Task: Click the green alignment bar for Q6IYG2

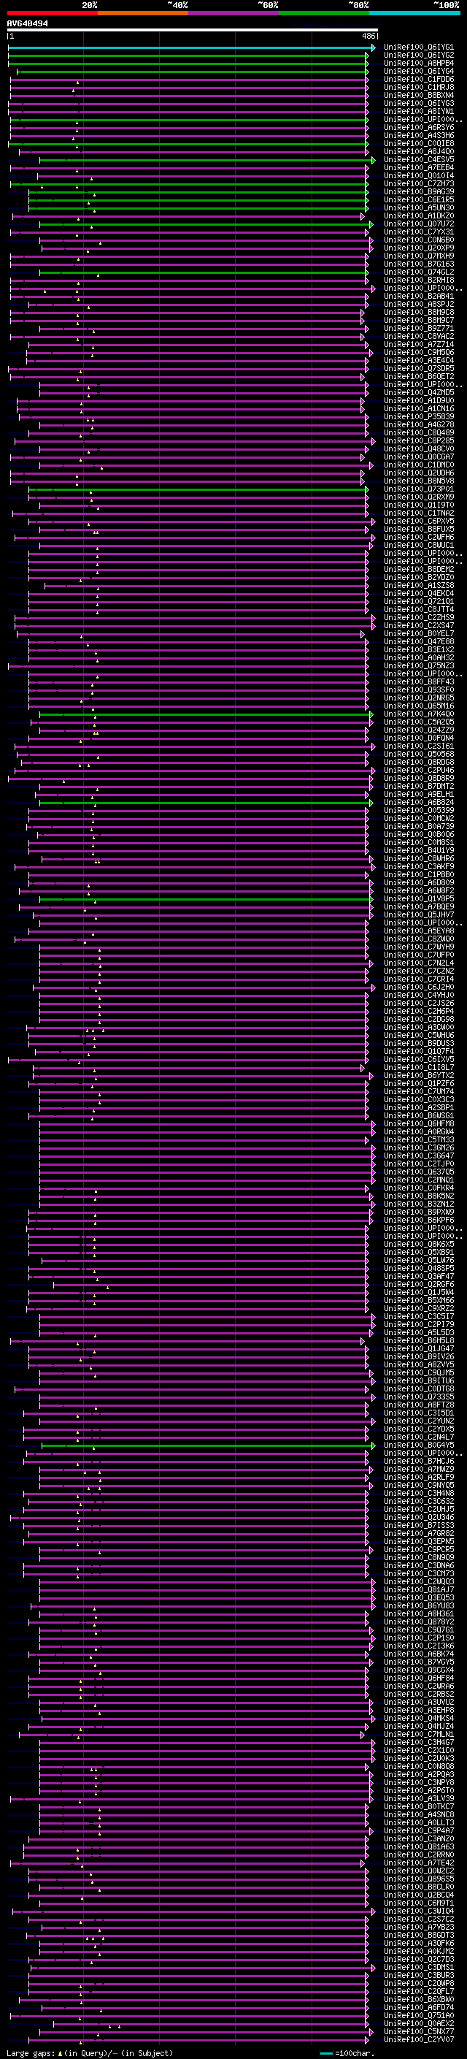Action: click(188, 56)
